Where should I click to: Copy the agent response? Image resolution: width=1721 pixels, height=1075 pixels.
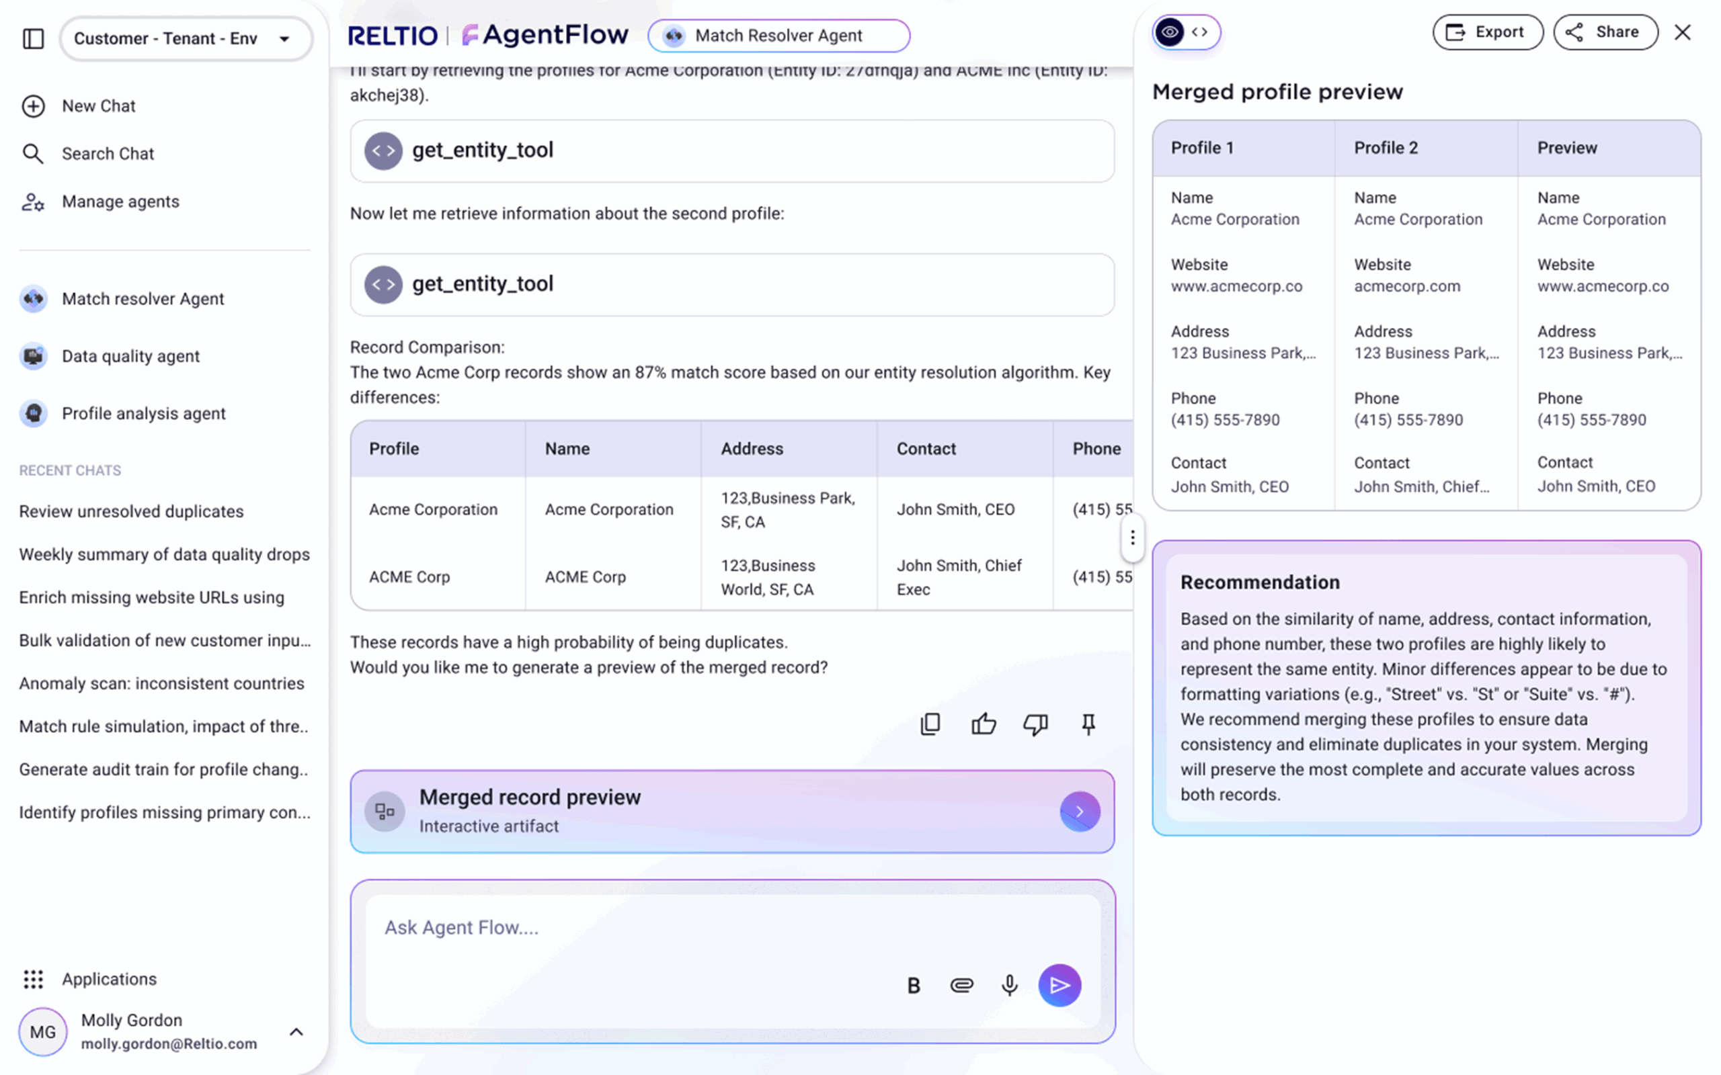coord(930,724)
